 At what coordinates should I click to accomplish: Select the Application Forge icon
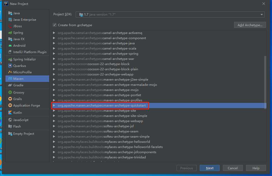pos(10,105)
